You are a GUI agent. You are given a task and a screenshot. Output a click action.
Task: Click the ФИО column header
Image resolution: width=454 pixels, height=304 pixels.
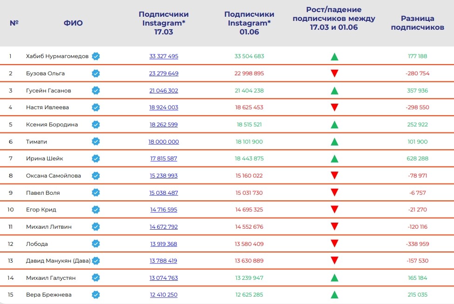click(x=73, y=23)
